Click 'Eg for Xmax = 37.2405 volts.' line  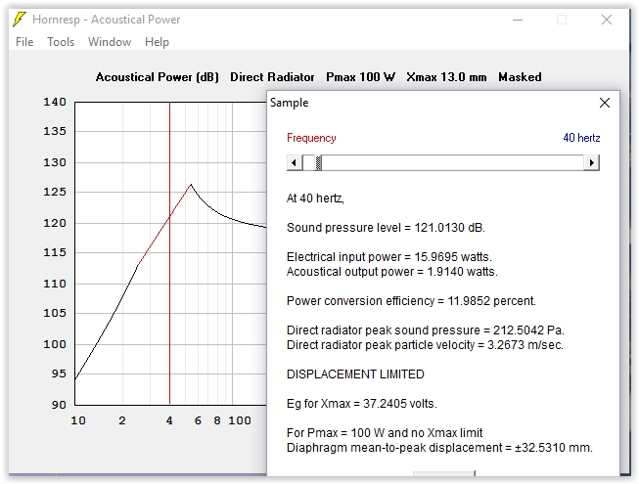click(x=362, y=404)
